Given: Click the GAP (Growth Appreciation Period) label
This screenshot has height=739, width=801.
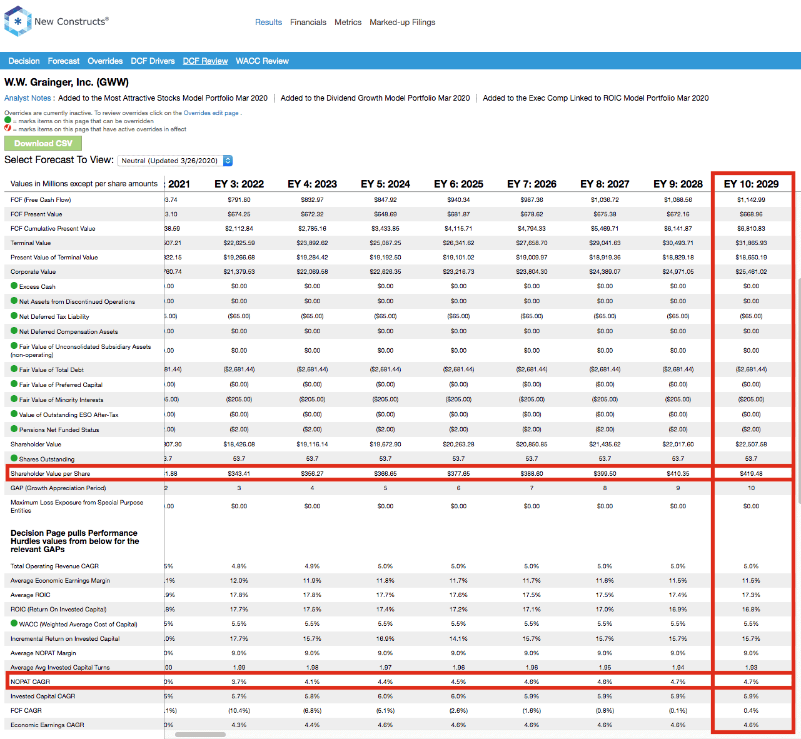Looking at the screenshot, I should 58,488.
